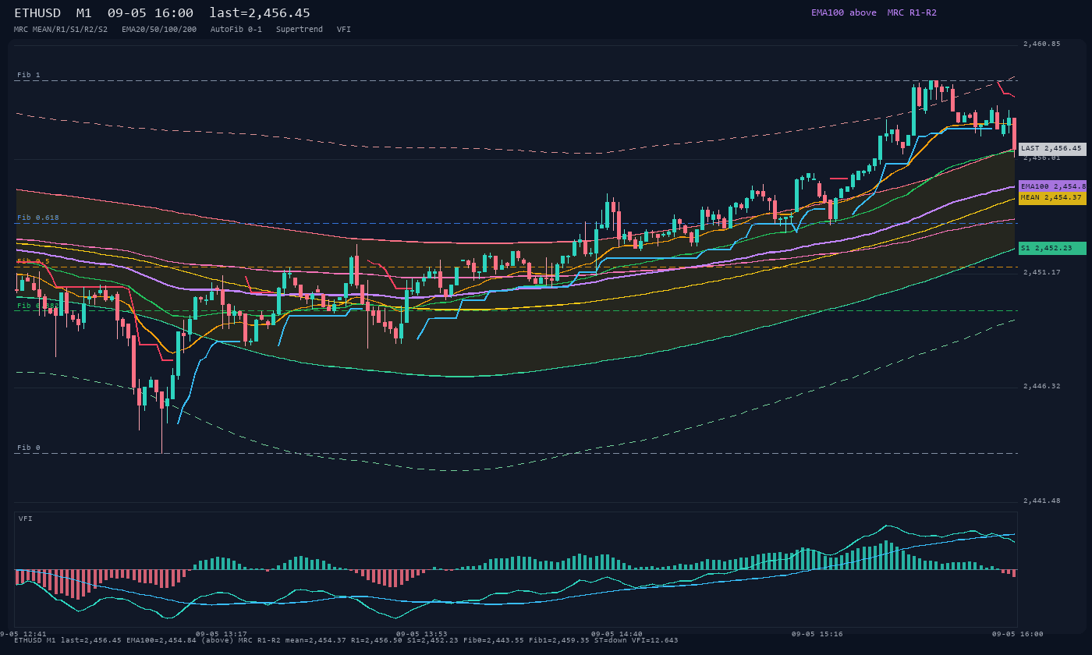Click the 2,460.85 price axis label
The image size is (1092, 655).
coord(1041,44)
